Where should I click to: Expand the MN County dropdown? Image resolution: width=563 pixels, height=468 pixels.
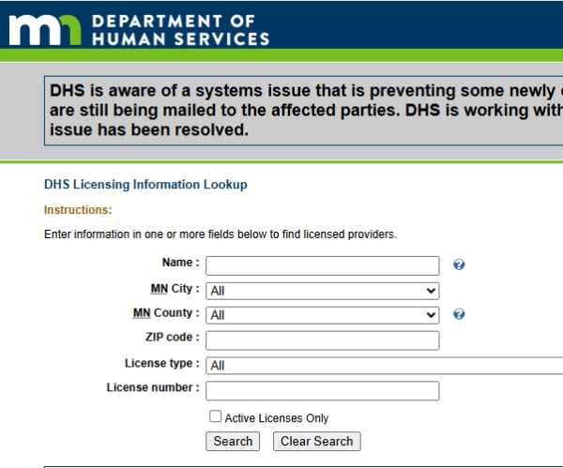click(x=322, y=315)
